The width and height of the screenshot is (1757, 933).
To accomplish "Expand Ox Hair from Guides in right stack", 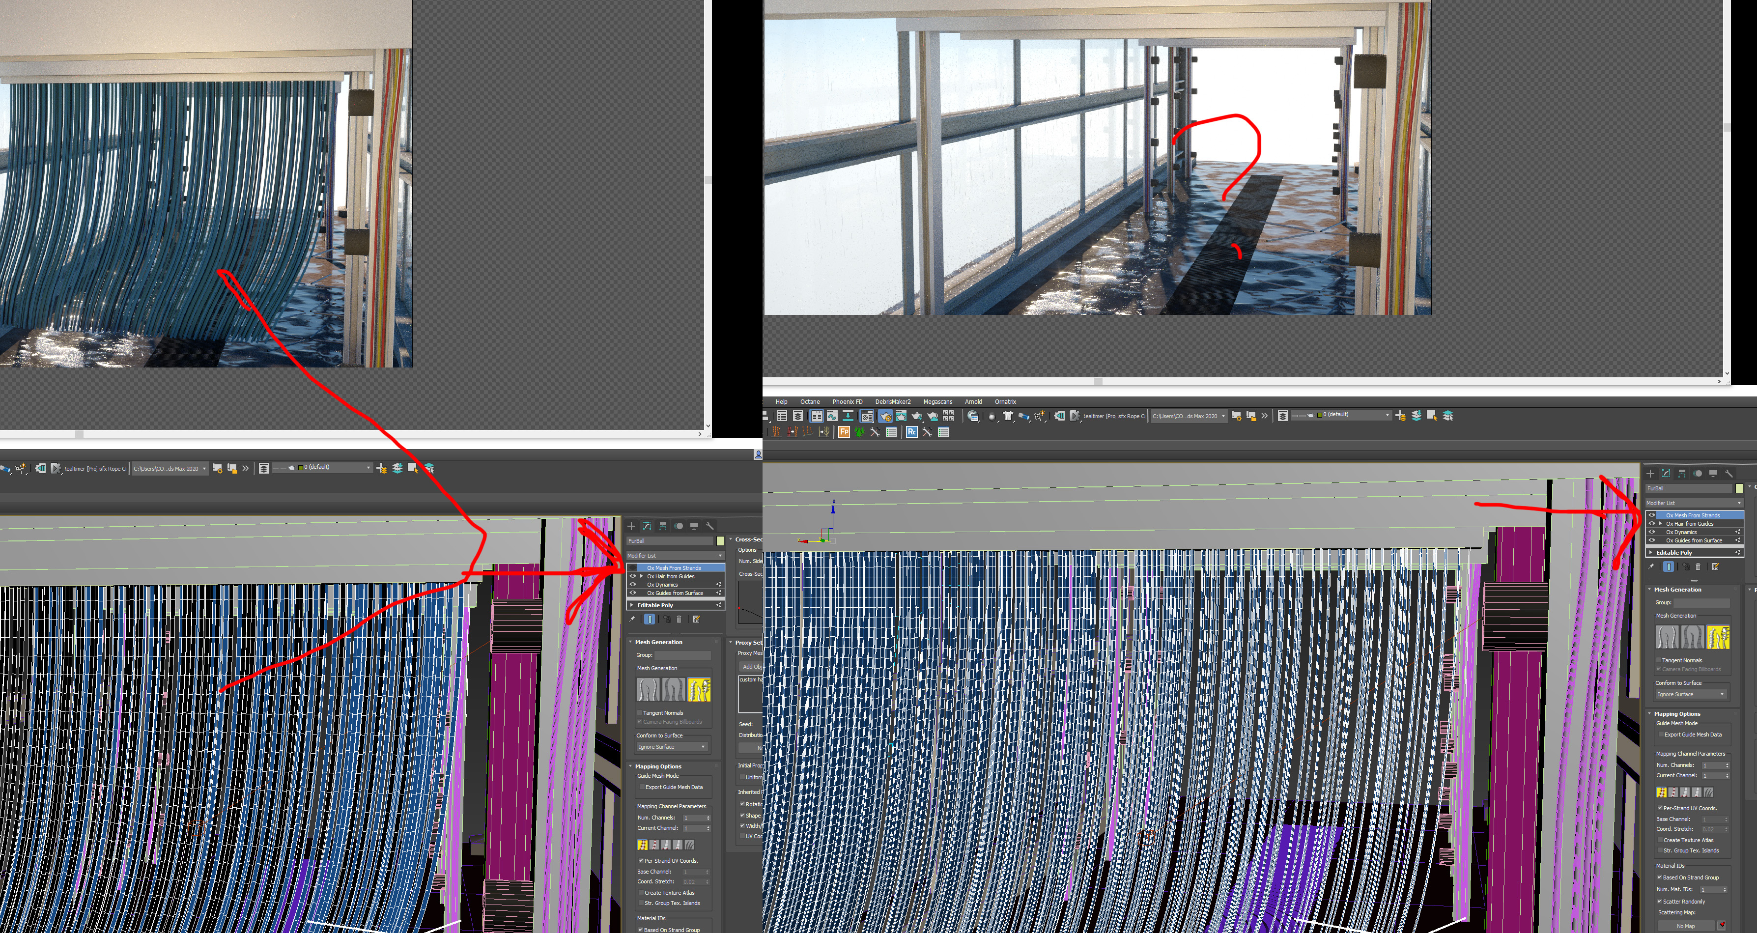I will pyautogui.click(x=1660, y=524).
